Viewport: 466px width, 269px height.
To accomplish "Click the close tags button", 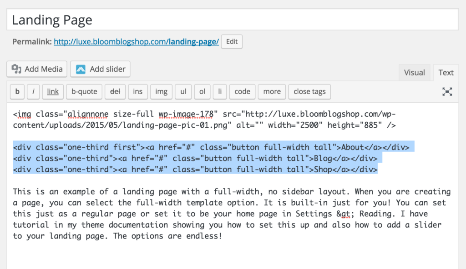I will tap(309, 91).
